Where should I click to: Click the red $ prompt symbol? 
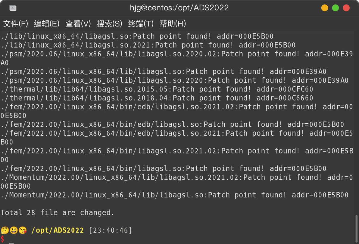[x=2, y=239]
